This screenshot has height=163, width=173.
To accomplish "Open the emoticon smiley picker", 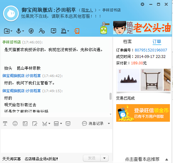I will (x=15, y=124).
